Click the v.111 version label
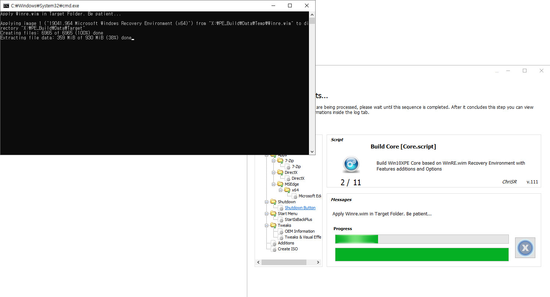The image size is (550, 297). coord(532,182)
